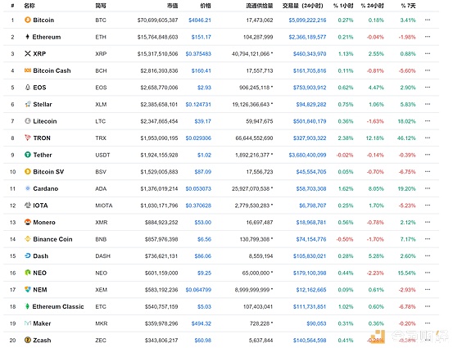The width and height of the screenshot is (453, 348).
Task: Click the Ethereum diamond icon
Action: click(x=28, y=37)
